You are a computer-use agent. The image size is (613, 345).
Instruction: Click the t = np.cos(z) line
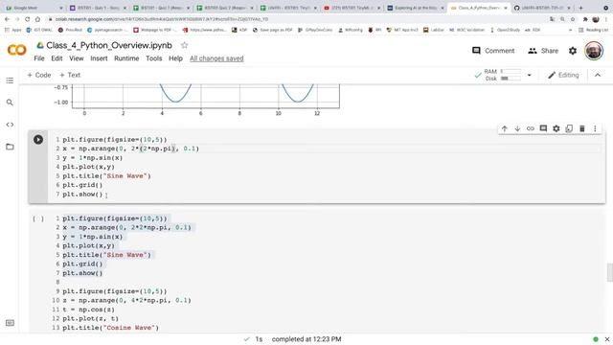point(88,310)
